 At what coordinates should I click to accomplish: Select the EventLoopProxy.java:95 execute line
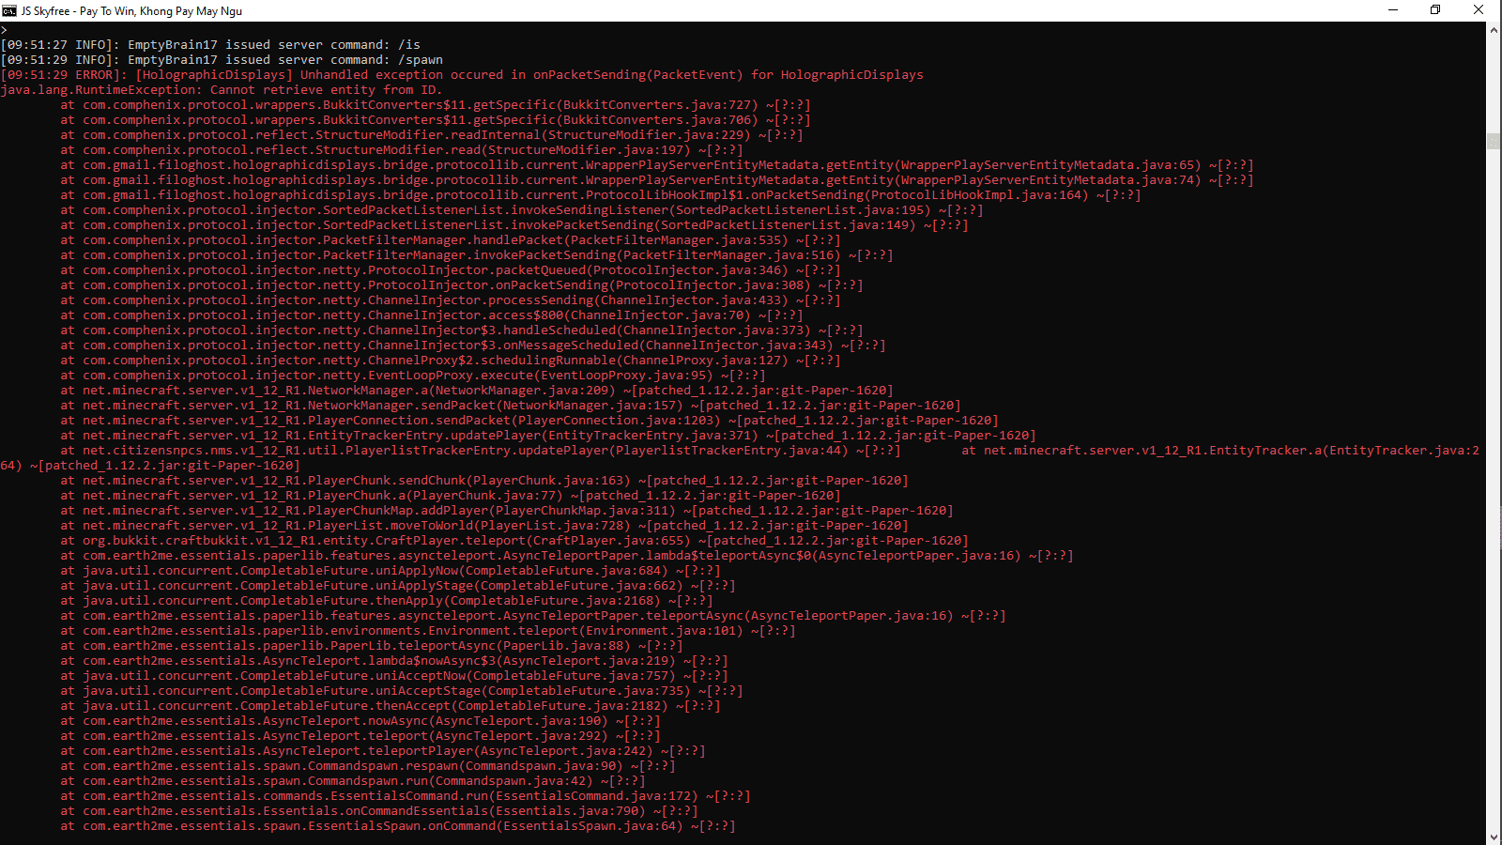[413, 376]
